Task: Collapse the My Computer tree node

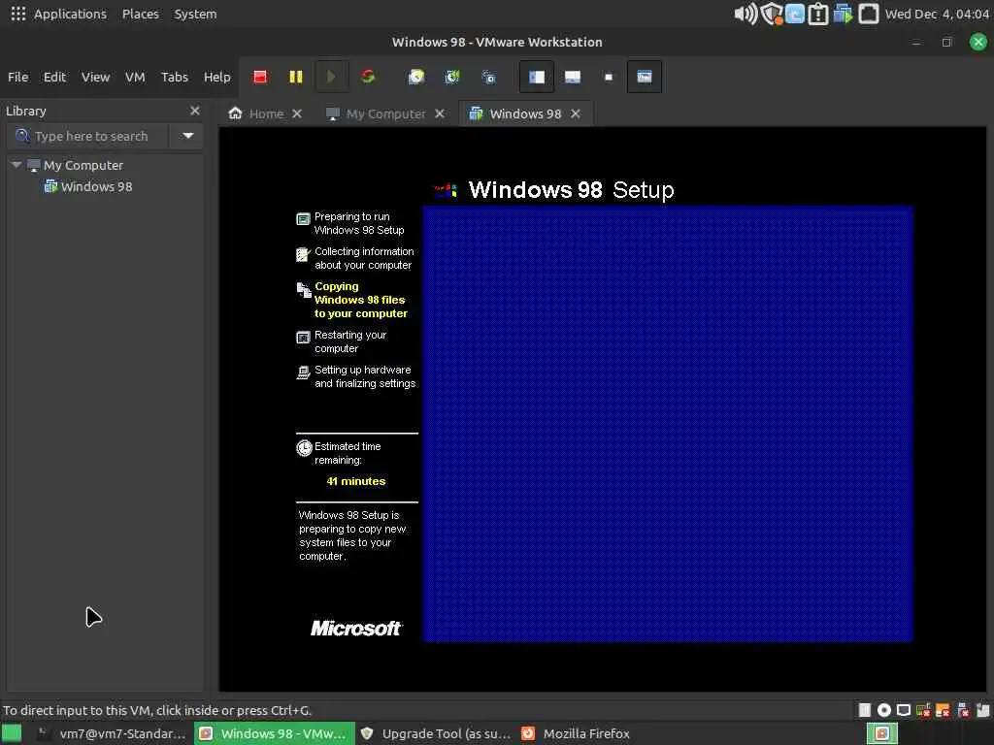Action: pos(17,165)
